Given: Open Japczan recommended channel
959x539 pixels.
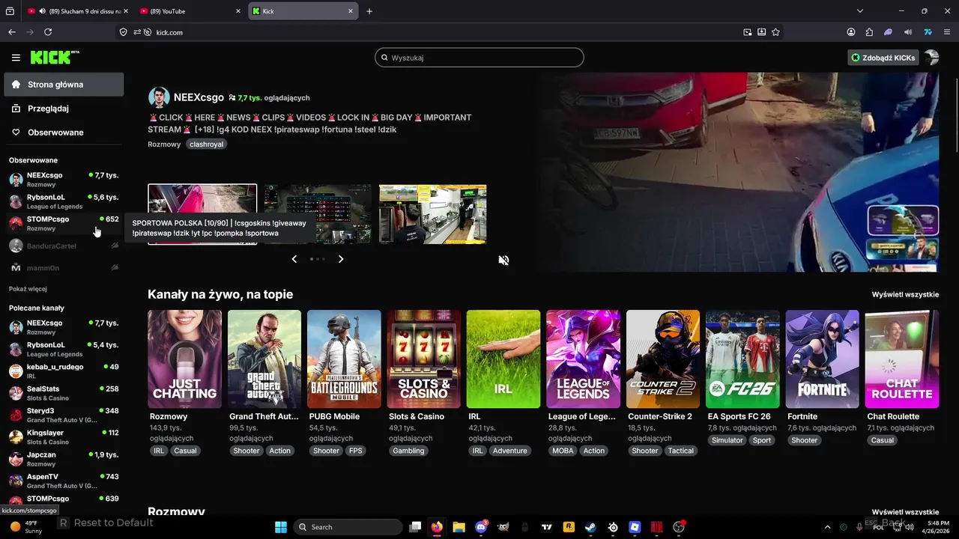Looking at the screenshot, I should 64,459.
